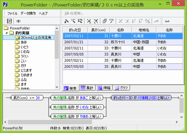Click 件数:6 in status bar
This screenshot has width=187, height=133.
click(x=55, y=128)
